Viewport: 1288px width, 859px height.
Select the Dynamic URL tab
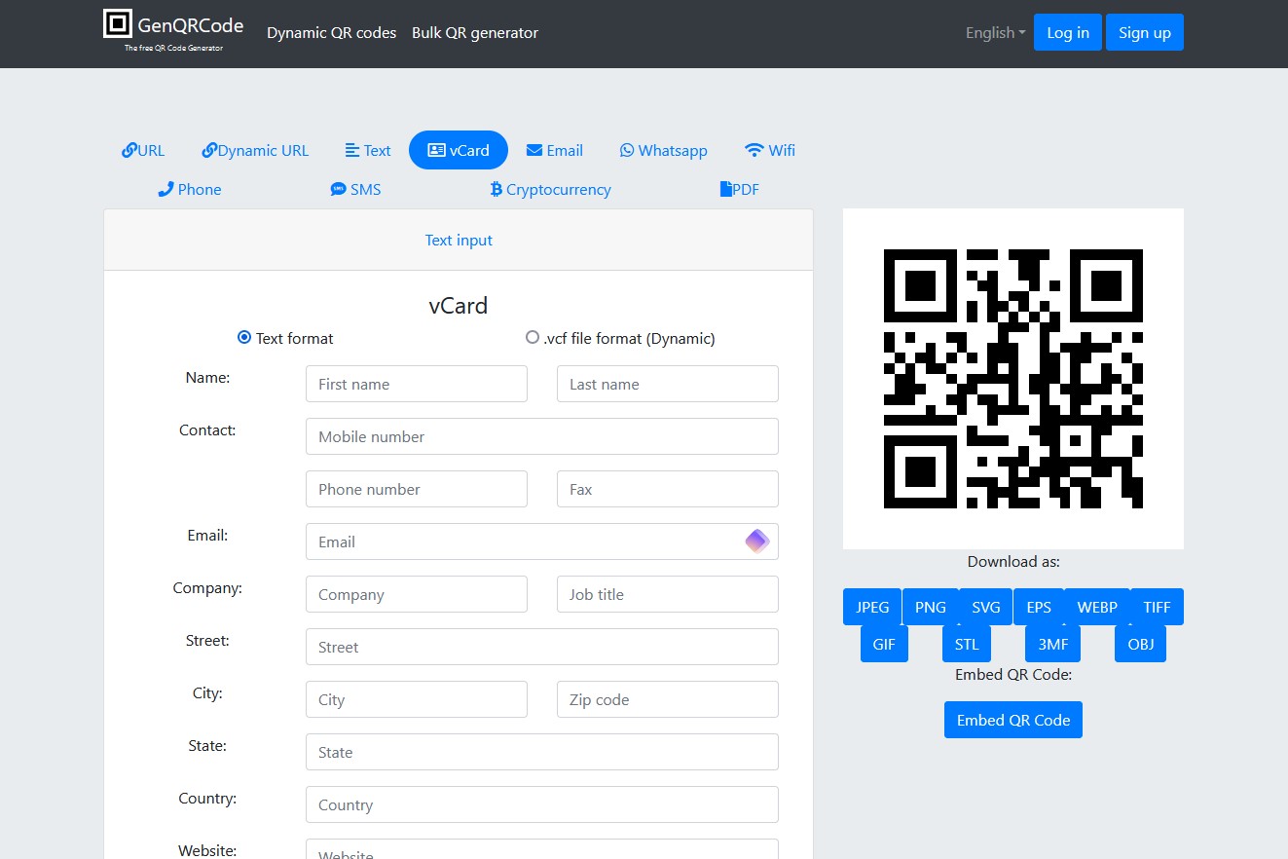255,150
